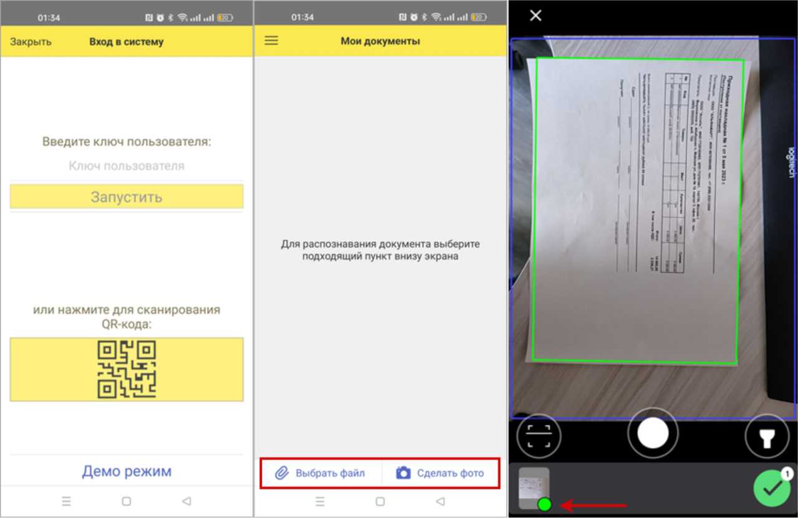The height and width of the screenshot is (518, 798).
Task: Tap the 01:34 clock on Мои документы screen
Action: pos(302,17)
